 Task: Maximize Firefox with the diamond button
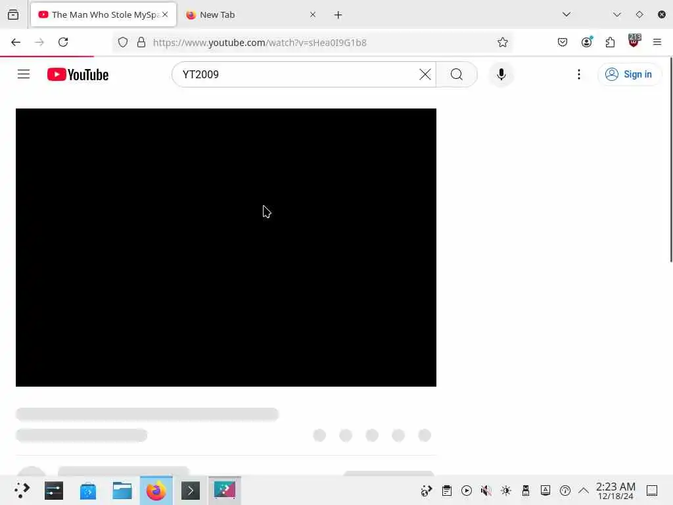[x=639, y=14]
